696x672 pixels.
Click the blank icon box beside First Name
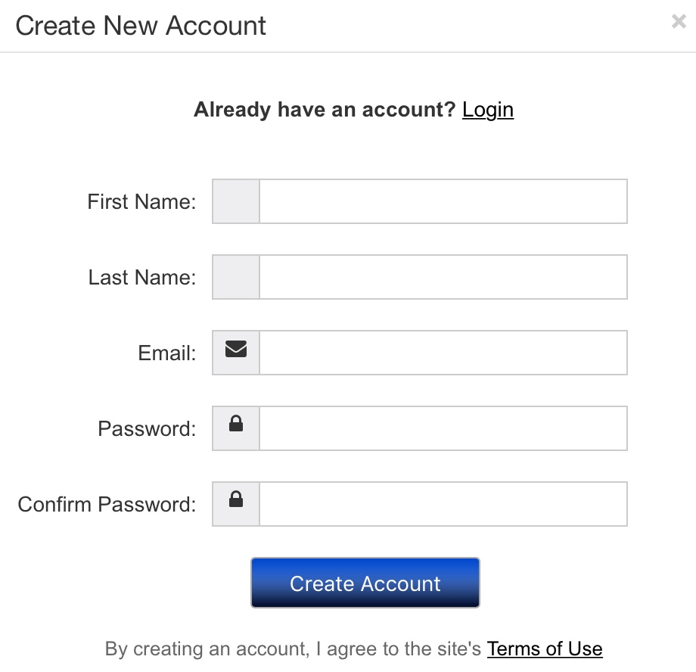[236, 201]
